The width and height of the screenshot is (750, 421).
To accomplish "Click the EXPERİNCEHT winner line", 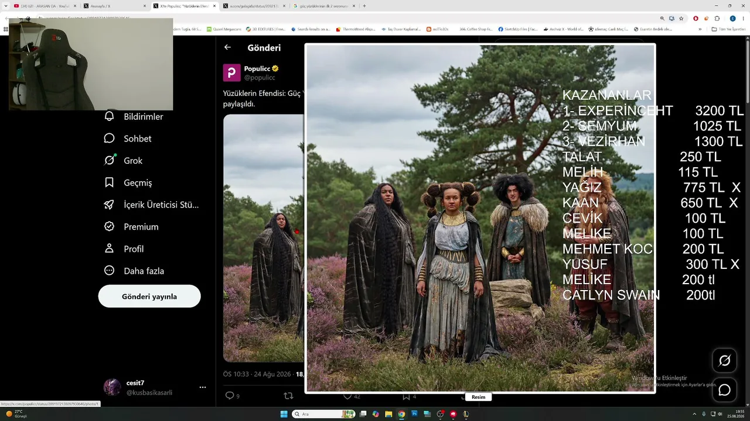I will click(x=653, y=111).
